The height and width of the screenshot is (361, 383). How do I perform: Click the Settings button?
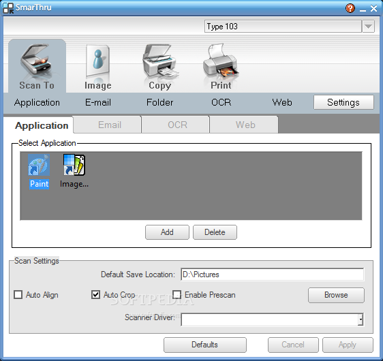[x=343, y=102]
